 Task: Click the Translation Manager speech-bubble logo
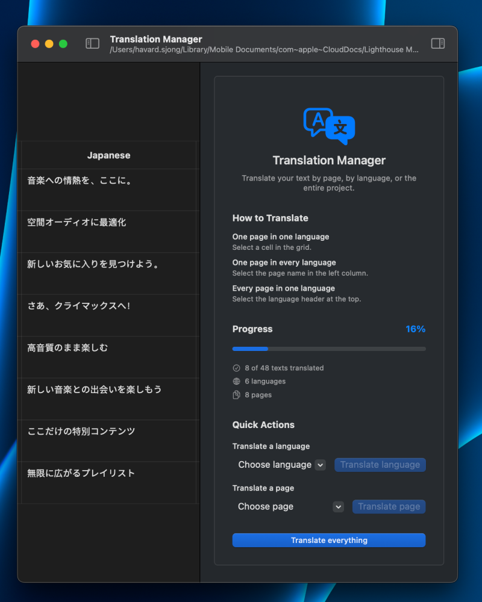coord(328,125)
